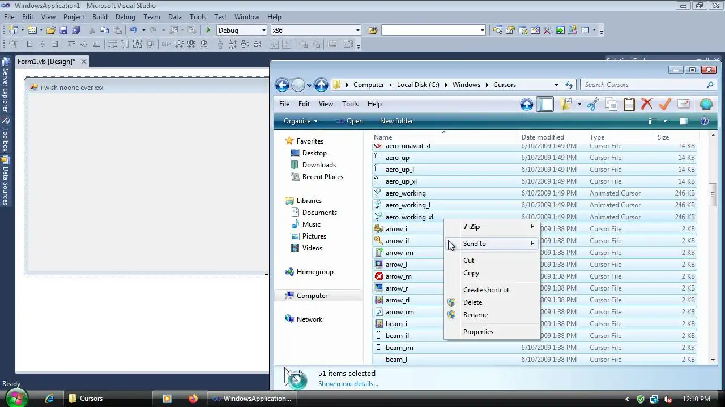
Task: Open the Undo history dropdown arrow
Action: pyautogui.click(x=143, y=31)
